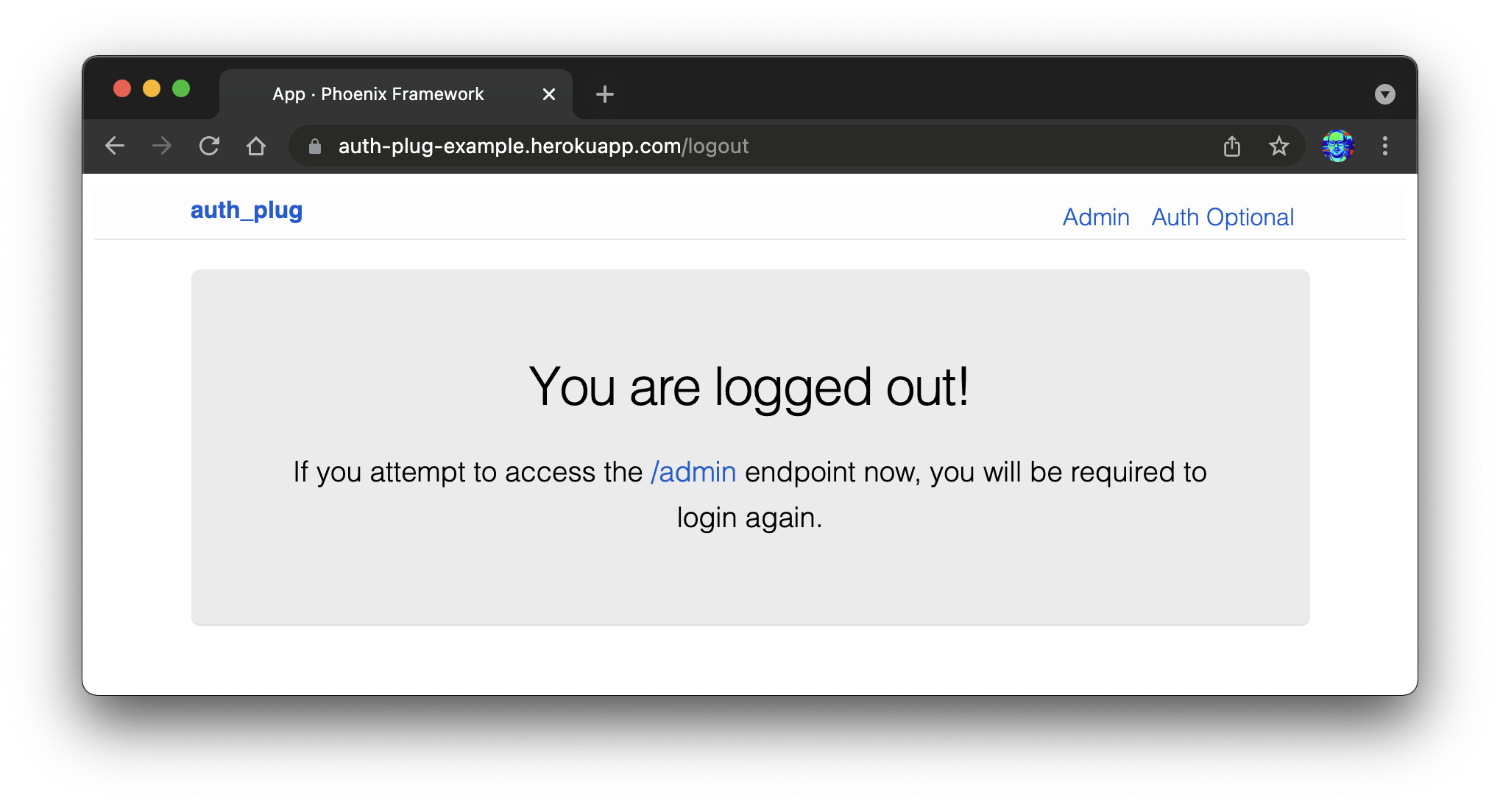Open the downloads circle icon
1500x804 pixels.
[x=1384, y=94]
